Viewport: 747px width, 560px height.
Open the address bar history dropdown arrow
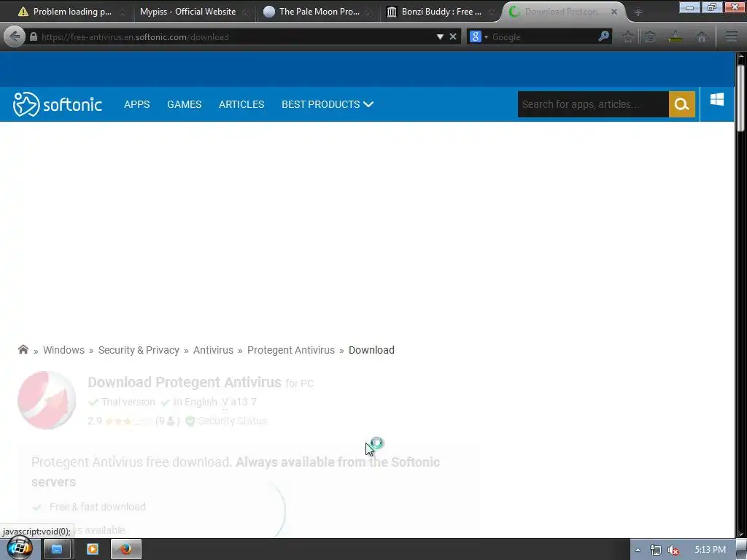(x=440, y=36)
